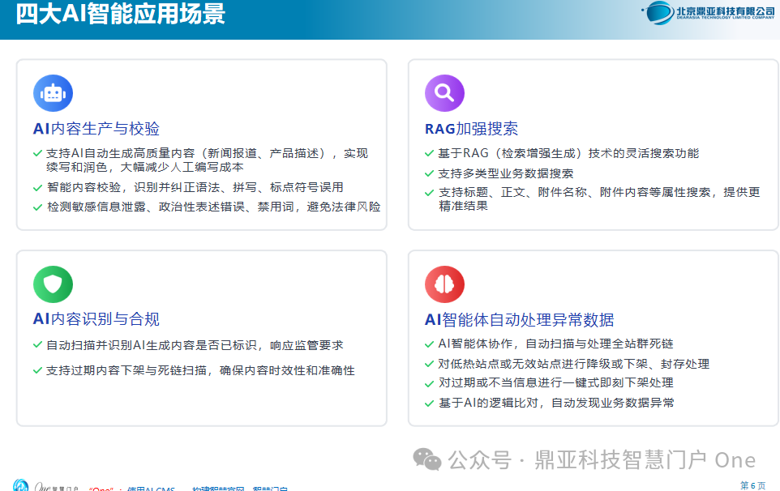Click the checkmark beside 对过期或不当信息进行一键式即刻下架处理

(429, 384)
